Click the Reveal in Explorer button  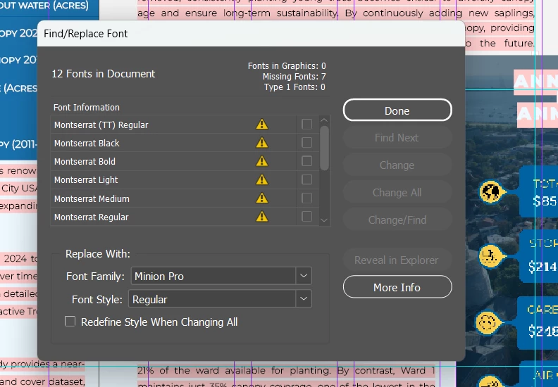[x=397, y=260]
